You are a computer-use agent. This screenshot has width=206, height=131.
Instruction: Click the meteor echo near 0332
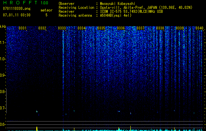click(37, 111)
